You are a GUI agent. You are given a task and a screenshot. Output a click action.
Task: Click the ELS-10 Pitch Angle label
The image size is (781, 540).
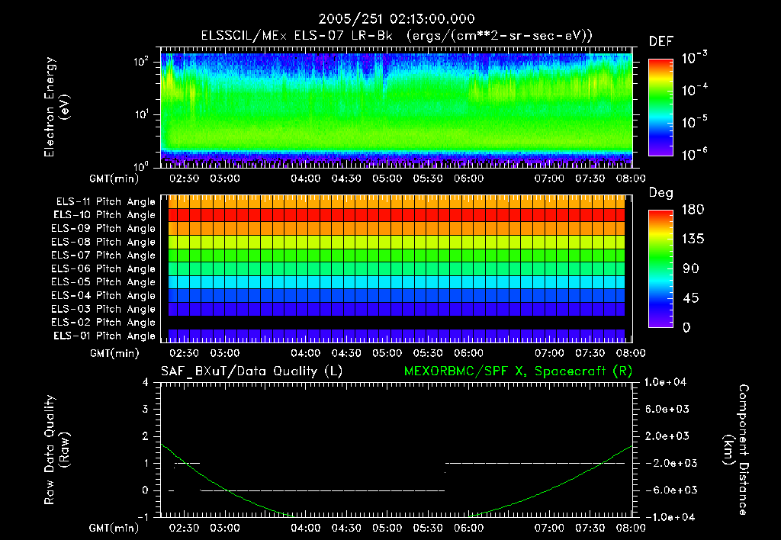click(x=104, y=215)
